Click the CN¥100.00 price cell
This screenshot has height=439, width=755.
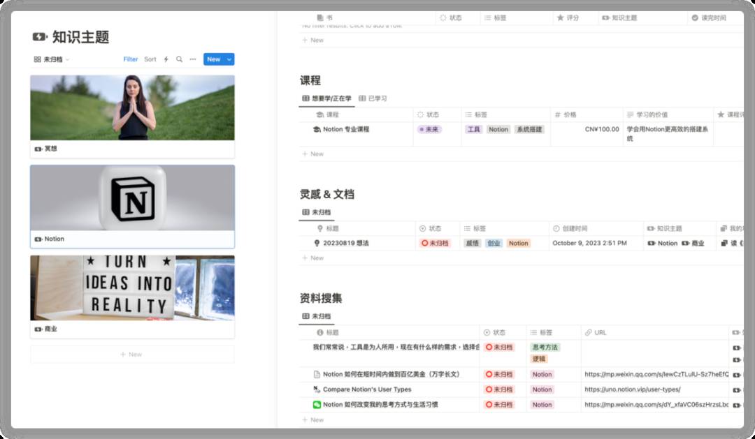click(587, 134)
